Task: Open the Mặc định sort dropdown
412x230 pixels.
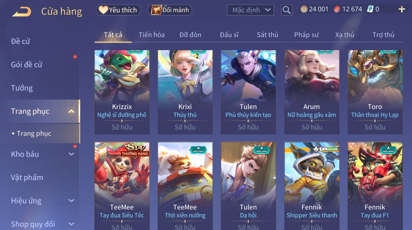Action: point(251,10)
